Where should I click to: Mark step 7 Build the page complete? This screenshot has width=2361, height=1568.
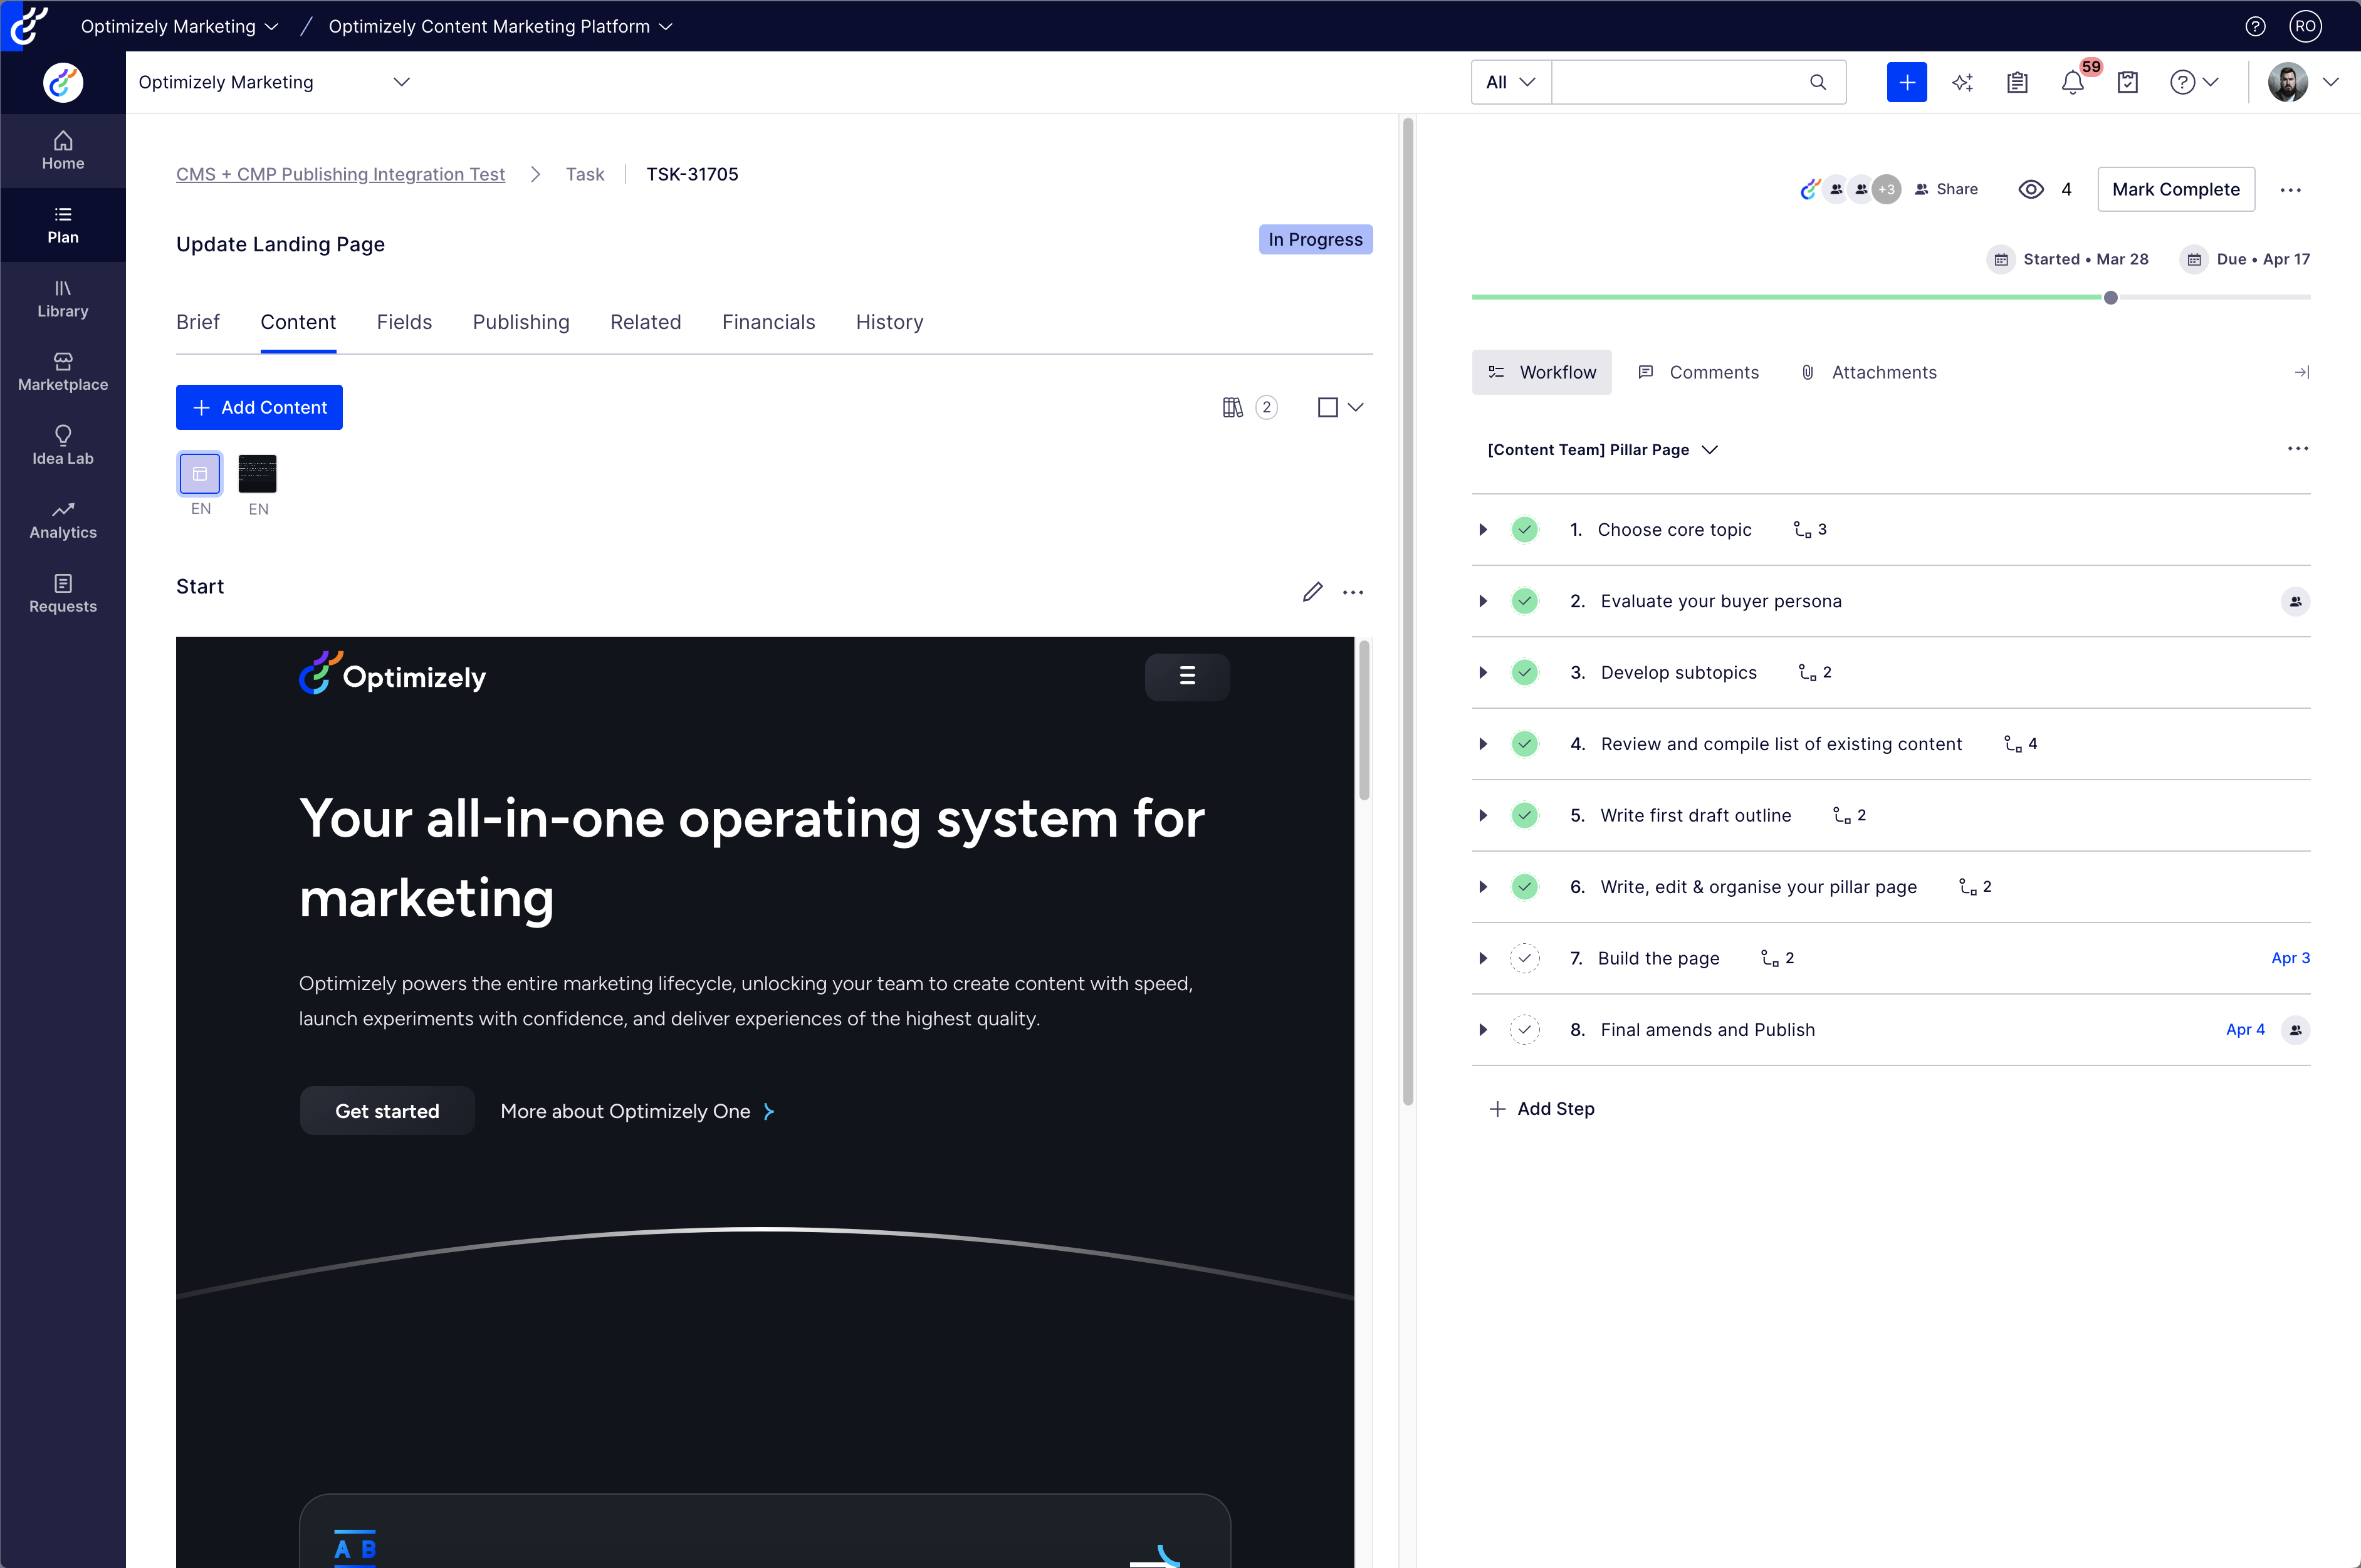[1524, 958]
